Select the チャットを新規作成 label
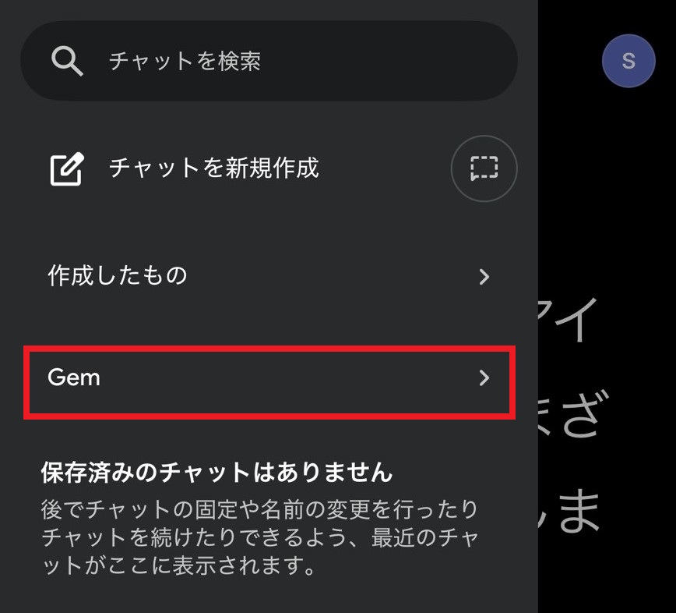The height and width of the screenshot is (613, 676). (x=213, y=168)
